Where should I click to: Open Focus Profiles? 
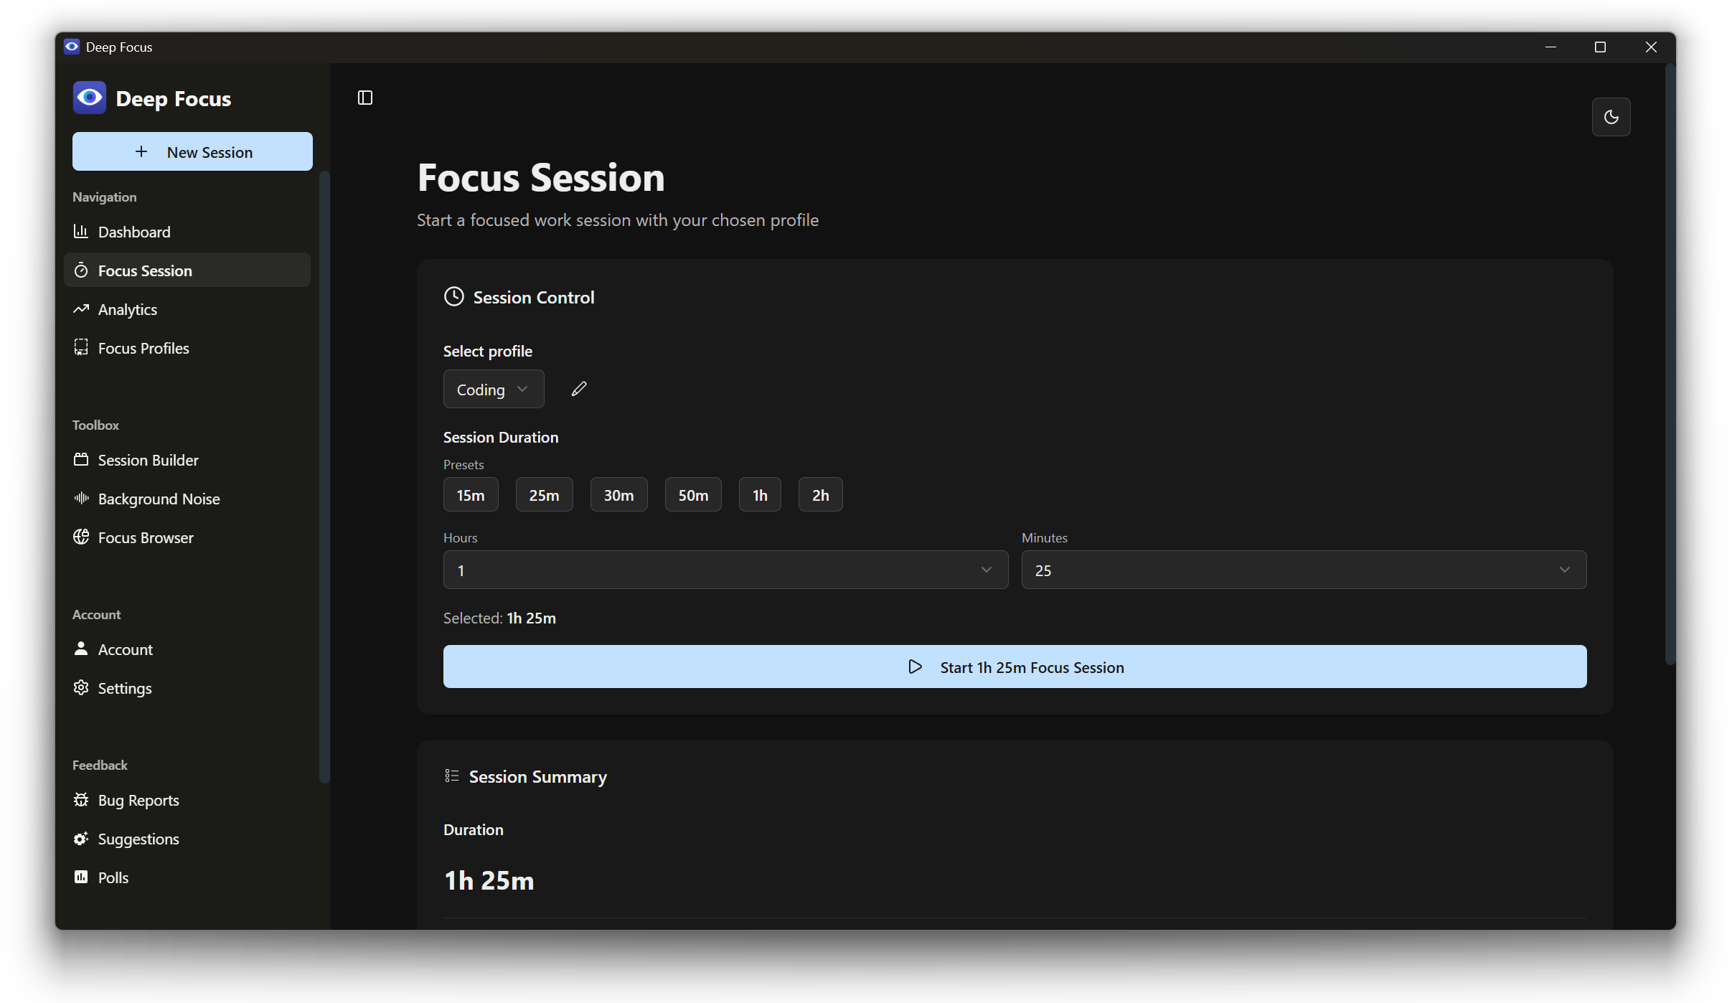point(187,348)
